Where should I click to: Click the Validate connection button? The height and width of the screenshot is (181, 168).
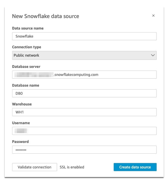point(34,167)
